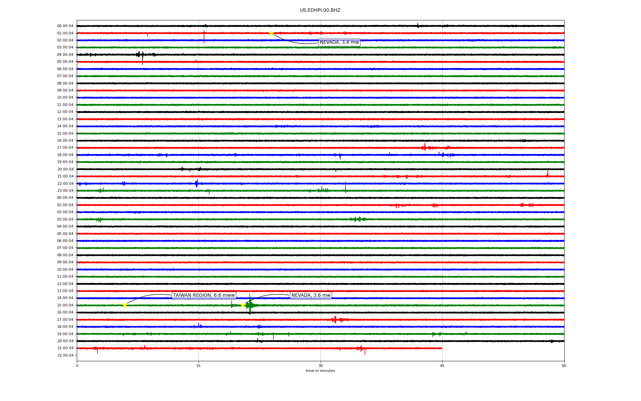Click the blue burst on the 22:00:04 trace
641x401 pixels.
(x=197, y=183)
